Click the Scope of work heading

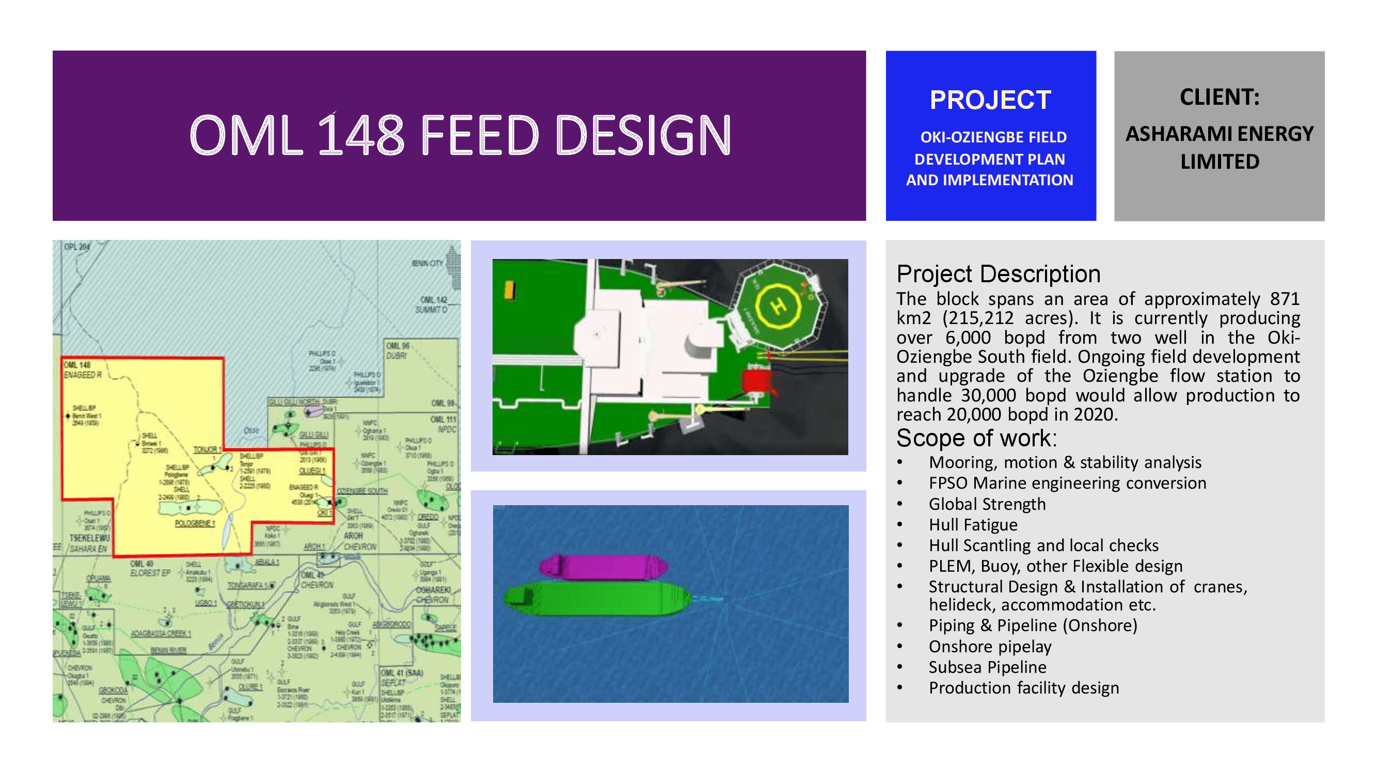pyautogui.click(x=976, y=438)
